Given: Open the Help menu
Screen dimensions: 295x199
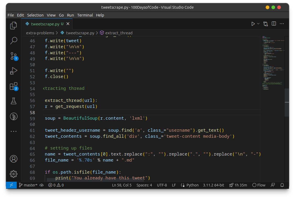Looking at the screenshot, I should [100, 15].
